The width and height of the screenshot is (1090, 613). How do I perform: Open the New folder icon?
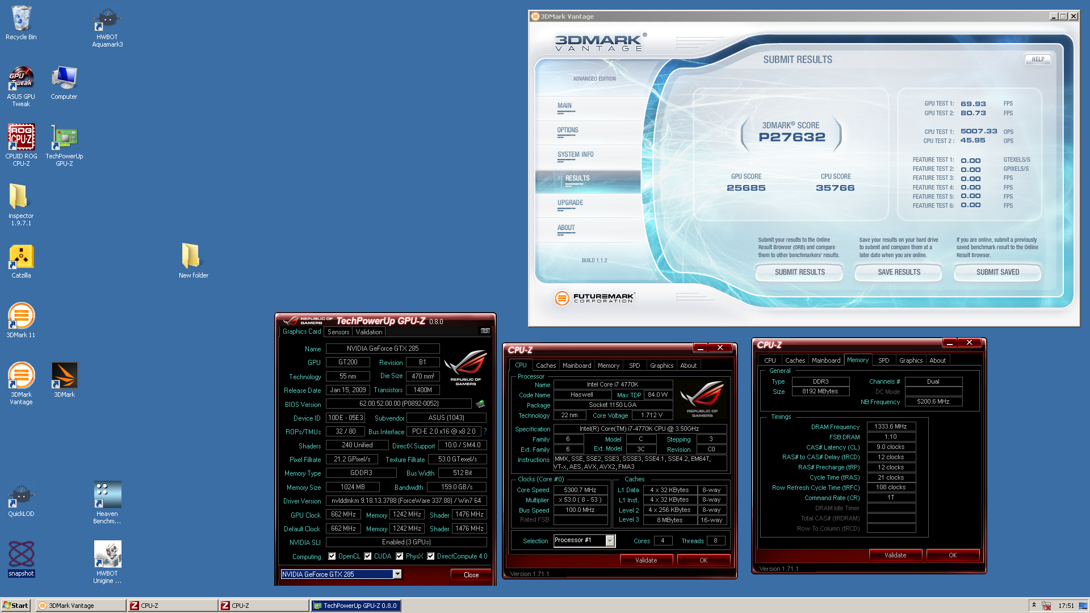coord(193,261)
